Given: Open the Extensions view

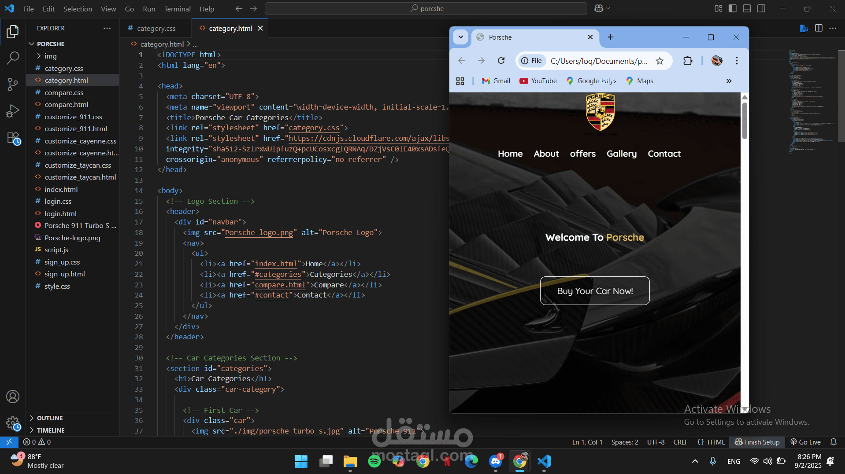Looking at the screenshot, I should click(13, 138).
